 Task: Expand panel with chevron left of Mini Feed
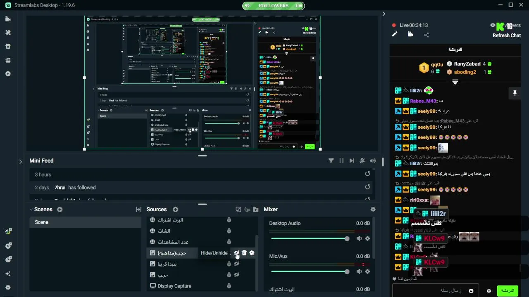pos(21,162)
